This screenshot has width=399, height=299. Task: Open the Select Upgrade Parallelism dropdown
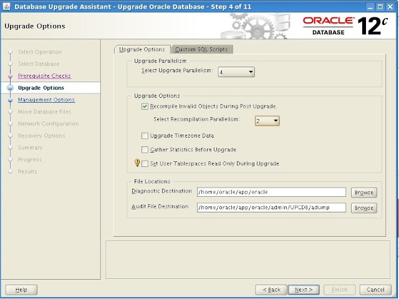pyautogui.click(x=236, y=72)
